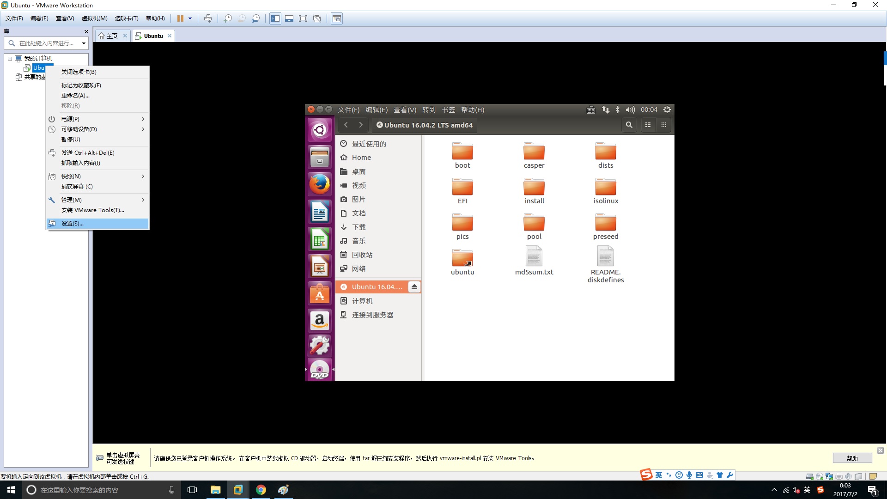Image resolution: width=887 pixels, height=499 pixels.
Task: Click the VMware settings menu item
Action: (x=72, y=223)
